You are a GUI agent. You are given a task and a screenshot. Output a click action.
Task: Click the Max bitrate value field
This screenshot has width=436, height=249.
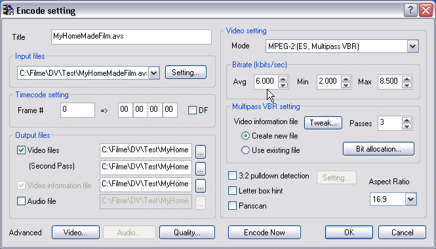389,82
